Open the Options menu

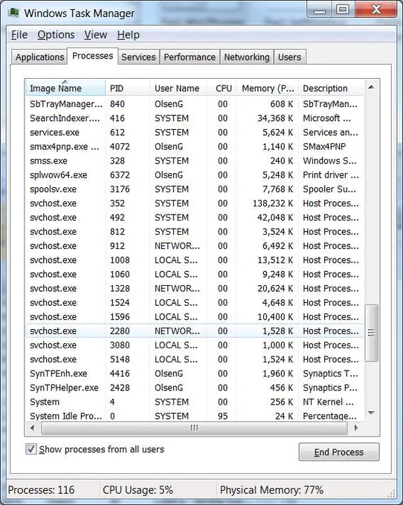(x=56, y=35)
